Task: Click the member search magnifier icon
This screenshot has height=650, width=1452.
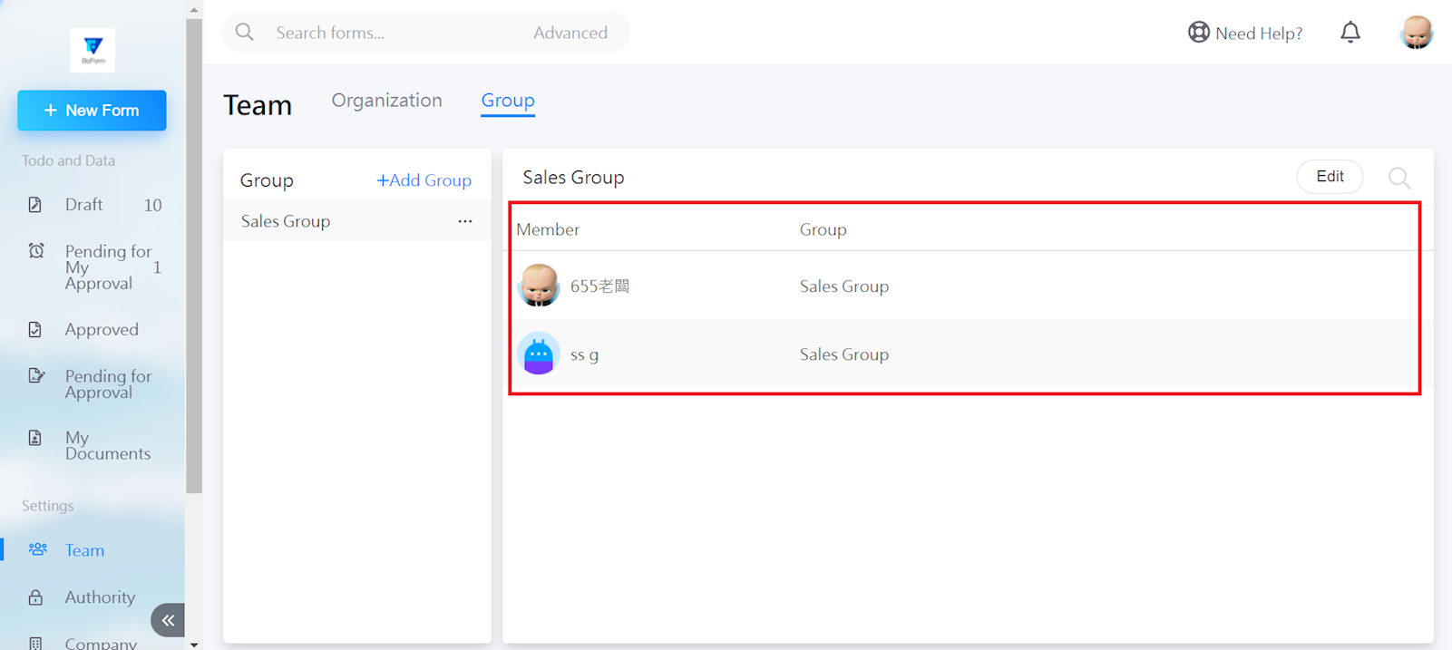Action: point(1398,178)
